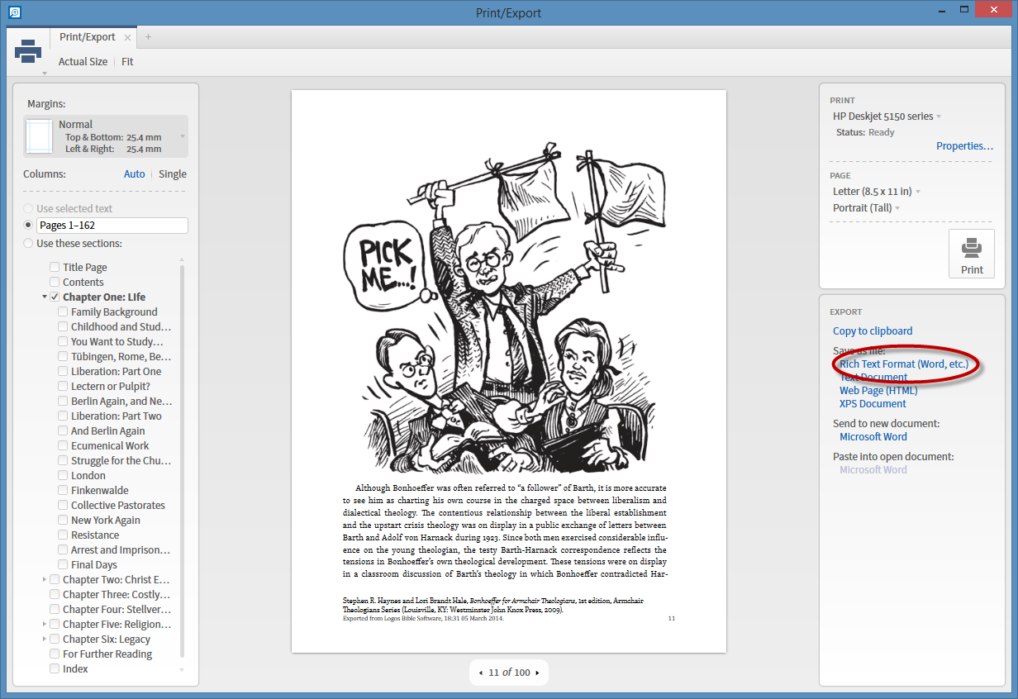The width and height of the screenshot is (1018, 699).
Task: Check the Index checkbox
Action: click(55, 669)
